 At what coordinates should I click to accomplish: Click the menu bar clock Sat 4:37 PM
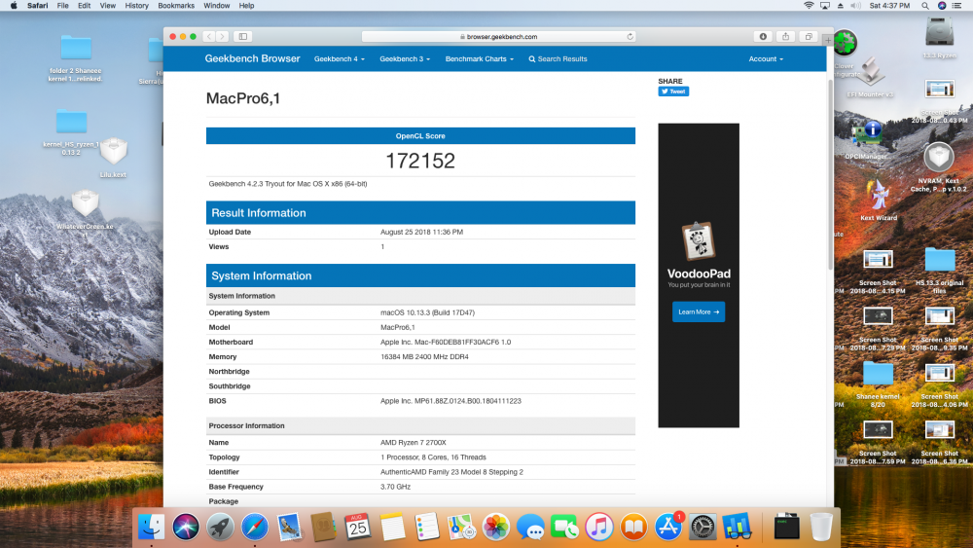point(889,6)
